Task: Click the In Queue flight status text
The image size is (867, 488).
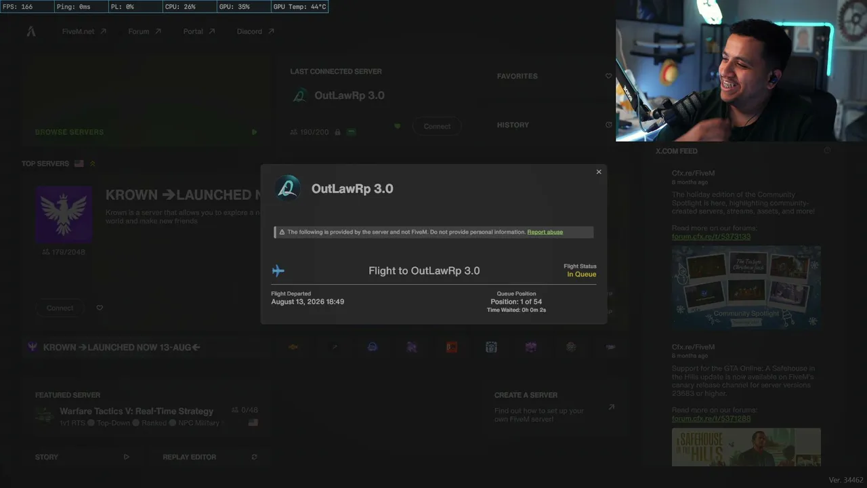Action: point(582,274)
